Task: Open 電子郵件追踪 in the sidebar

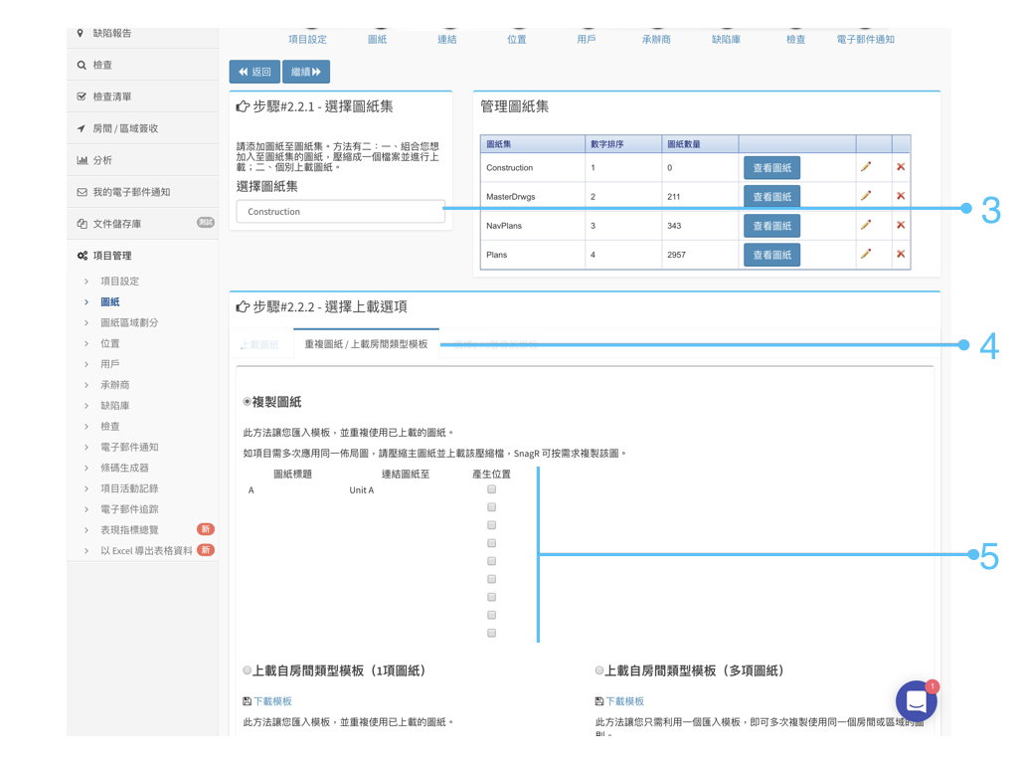Action: click(128, 510)
